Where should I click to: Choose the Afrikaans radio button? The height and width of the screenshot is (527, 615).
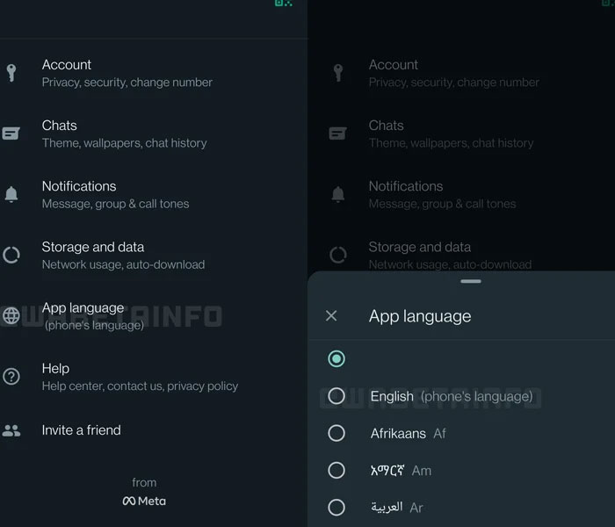336,433
